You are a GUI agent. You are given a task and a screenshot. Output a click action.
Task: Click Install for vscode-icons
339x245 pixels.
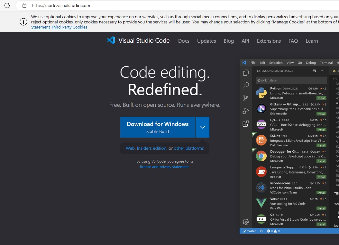[321, 193]
